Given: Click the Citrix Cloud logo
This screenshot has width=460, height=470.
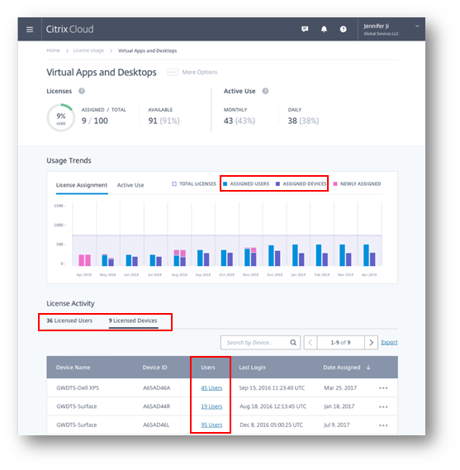Looking at the screenshot, I should (69, 30).
